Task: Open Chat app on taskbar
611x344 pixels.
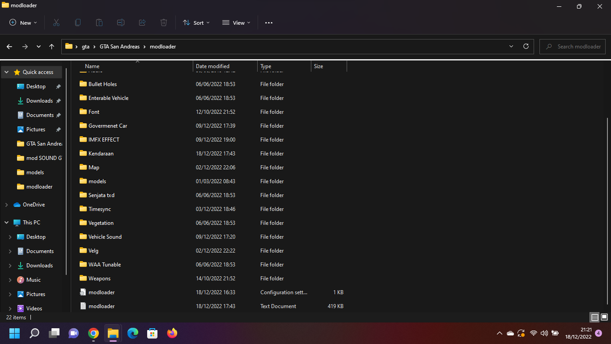Action: click(74, 333)
